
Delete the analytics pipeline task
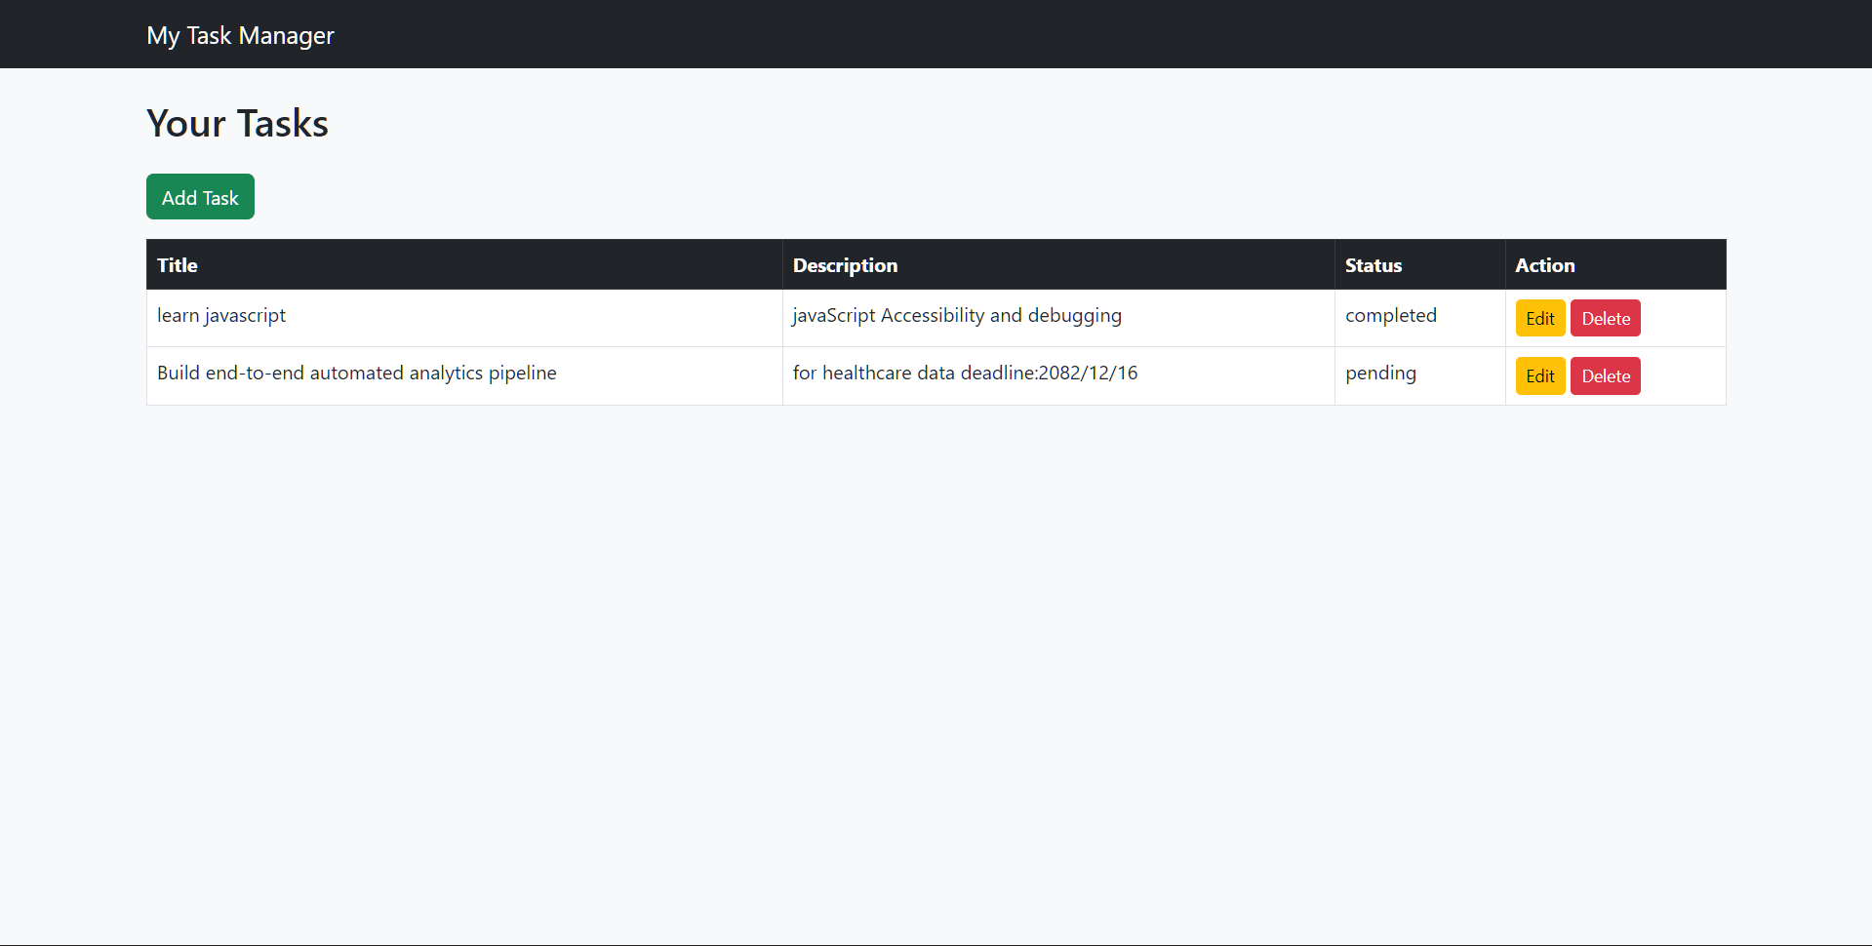[x=1605, y=375]
